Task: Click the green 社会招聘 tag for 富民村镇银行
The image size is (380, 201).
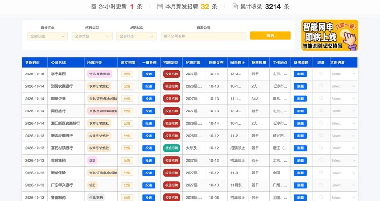Action: point(171,148)
